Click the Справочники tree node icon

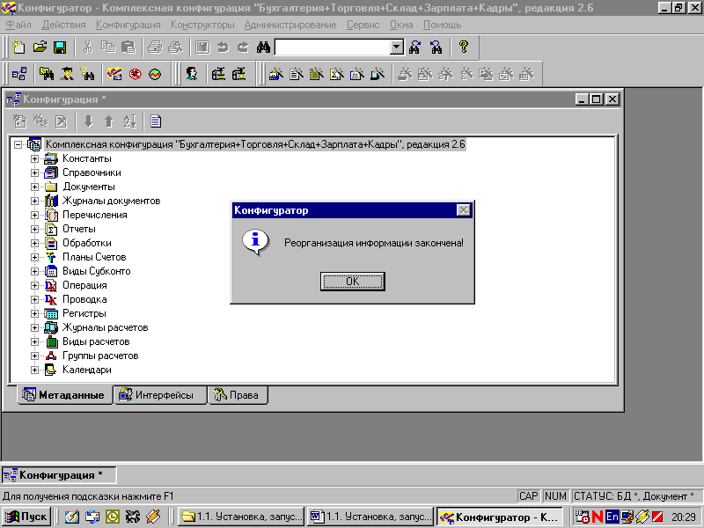pyautogui.click(x=51, y=172)
